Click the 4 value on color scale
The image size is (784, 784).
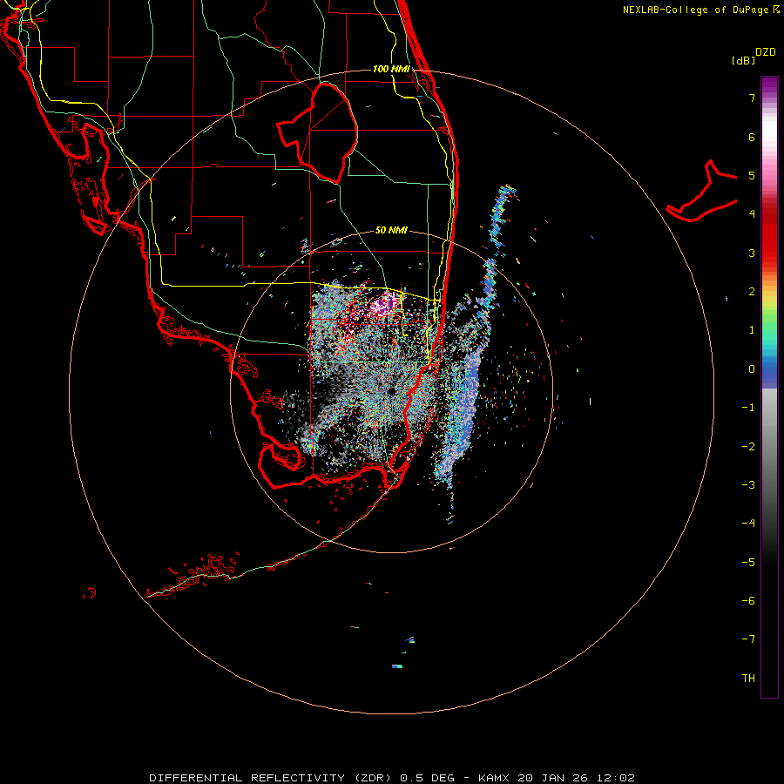point(751,214)
